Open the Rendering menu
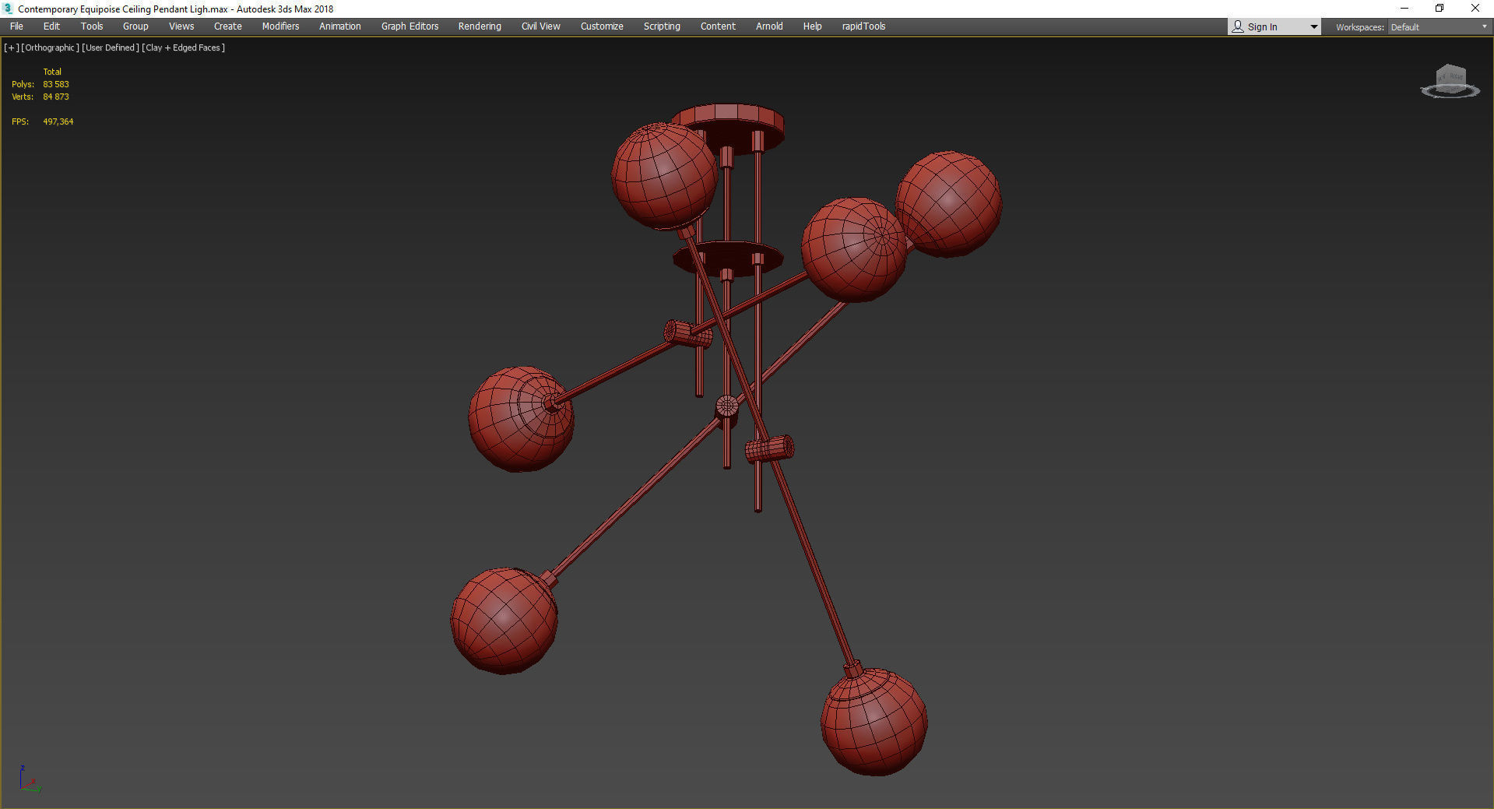 (480, 26)
